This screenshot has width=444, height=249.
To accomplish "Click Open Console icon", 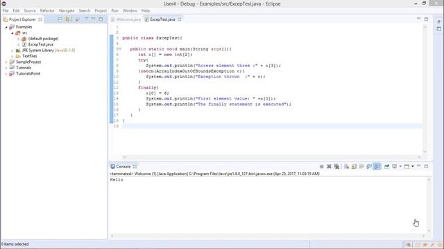I will pos(407,167).
